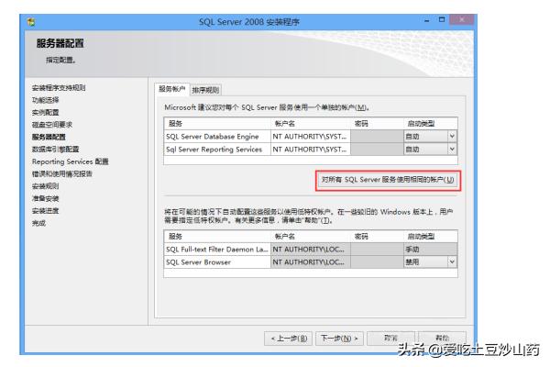Switch to the 排序规则 tab
The image size is (550, 367).
pos(205,90)
